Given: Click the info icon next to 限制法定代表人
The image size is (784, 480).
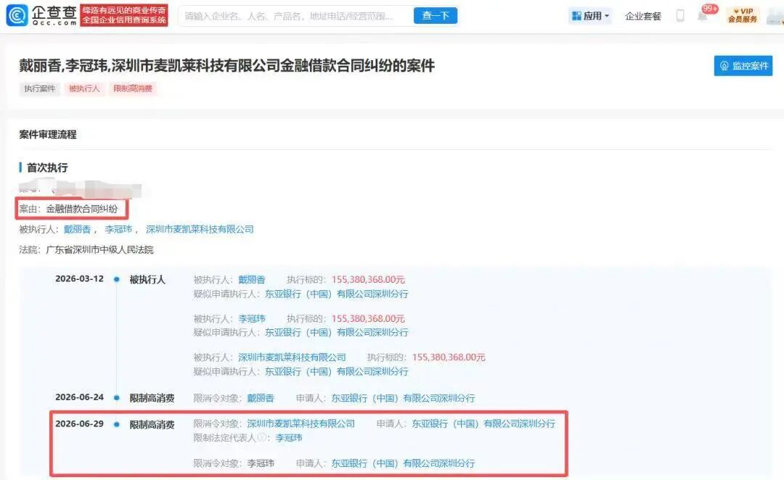Looking at the screenshot, I should pos(261,437).
